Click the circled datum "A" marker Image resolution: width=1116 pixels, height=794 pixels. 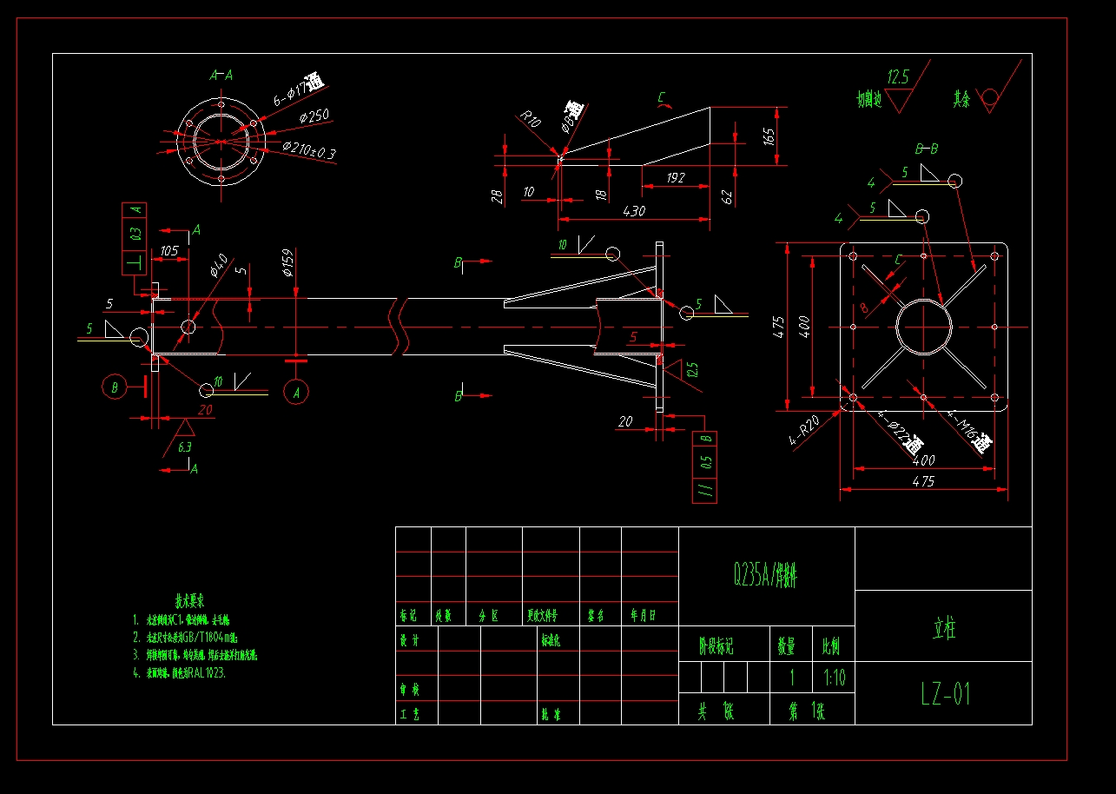click(296, 392)
